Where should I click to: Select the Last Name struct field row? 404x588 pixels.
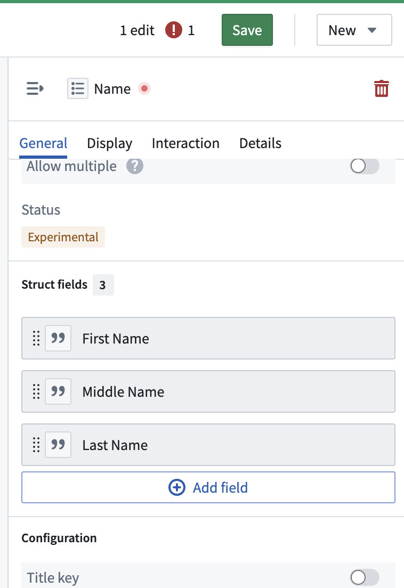208,445
